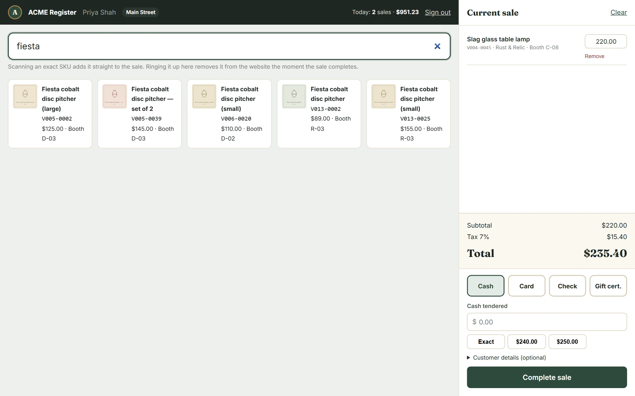Click the Exact cash button
This screenshot has height=396, width=635.
486,341
